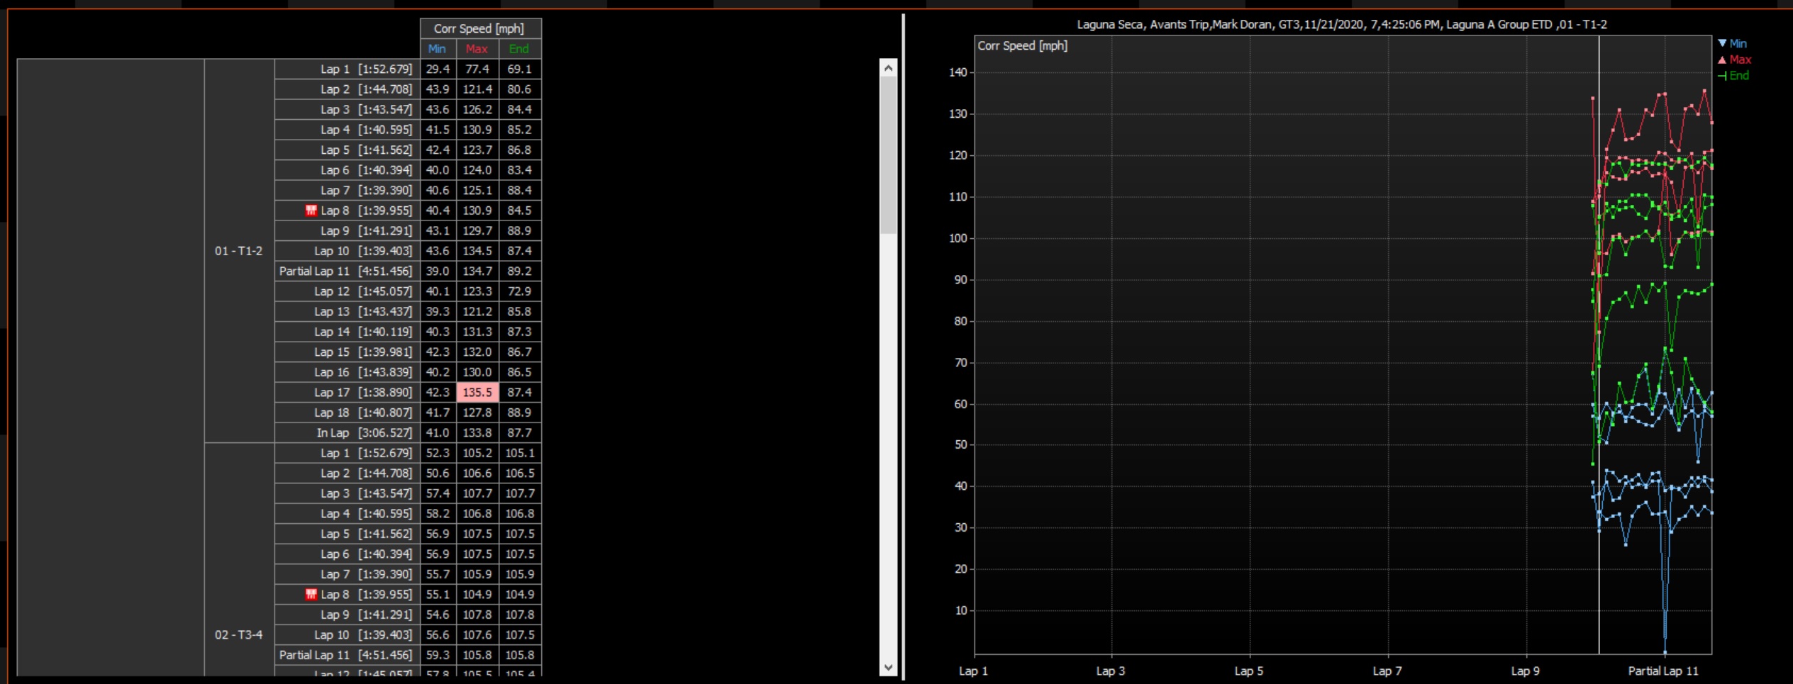Screen dimensions: 1793x684
Task: Click the chart title Laguna Seca session text
Action: pyautogui.click(x=1342, y=25)
